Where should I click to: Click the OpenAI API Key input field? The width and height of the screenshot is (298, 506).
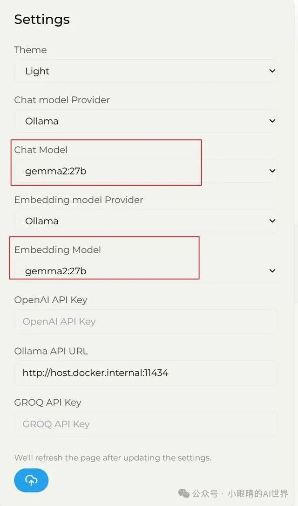tap(146, 321)
